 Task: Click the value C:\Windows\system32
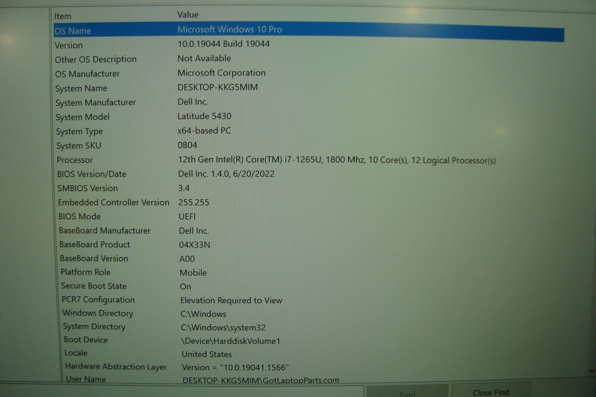click(x=223, y=328)
